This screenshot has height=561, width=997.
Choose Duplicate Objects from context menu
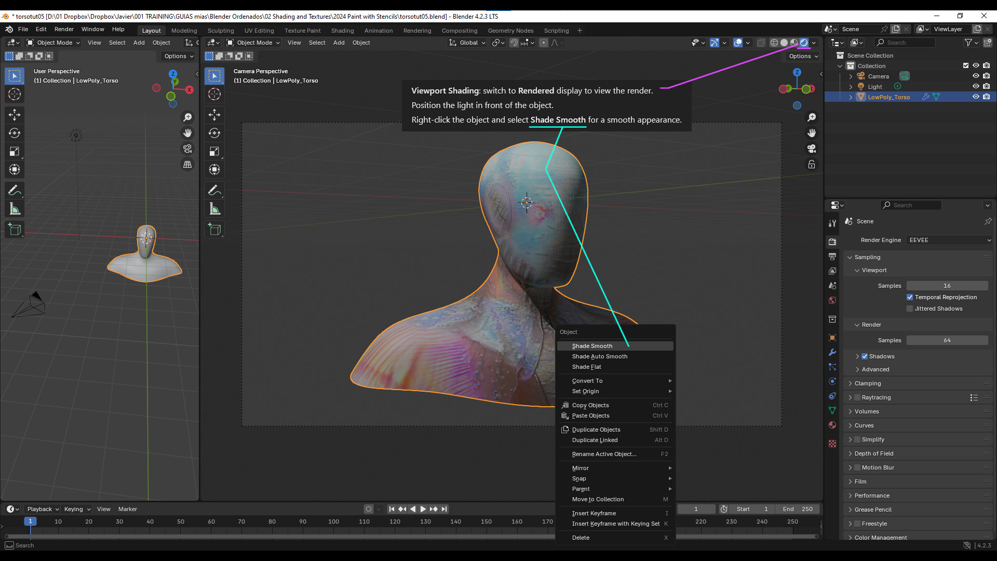pyautogui.click(x=615, y=430)
